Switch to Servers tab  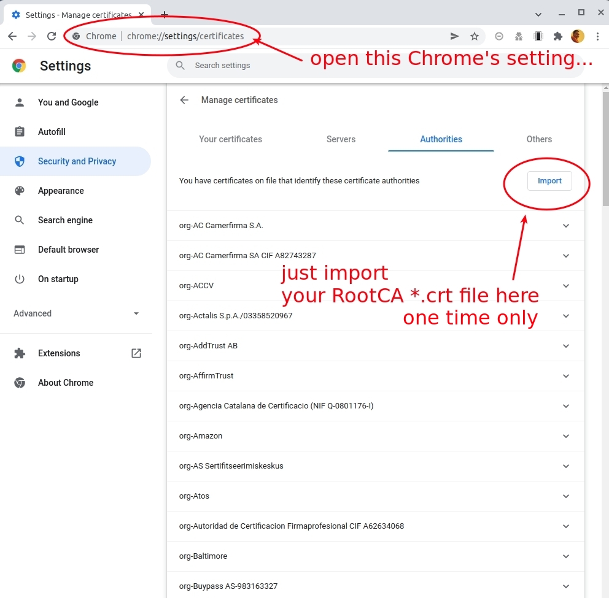tap(341, 139)
